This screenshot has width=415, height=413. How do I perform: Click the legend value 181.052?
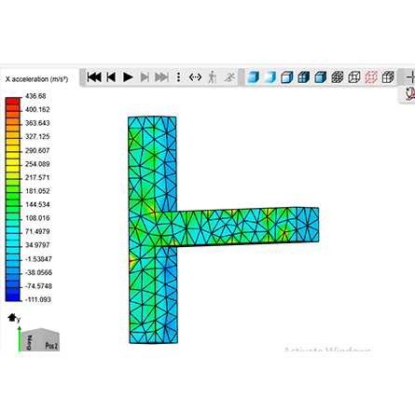coord(37,191)
